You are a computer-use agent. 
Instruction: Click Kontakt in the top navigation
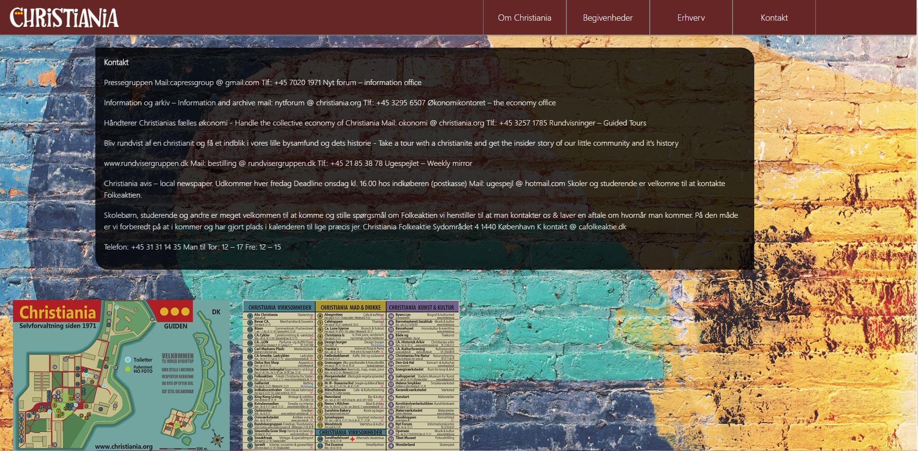coord(774,18)
